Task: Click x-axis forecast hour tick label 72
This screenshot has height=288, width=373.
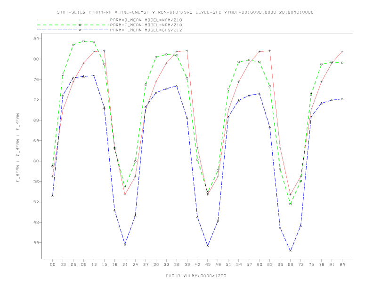Action: coord(301,264)
